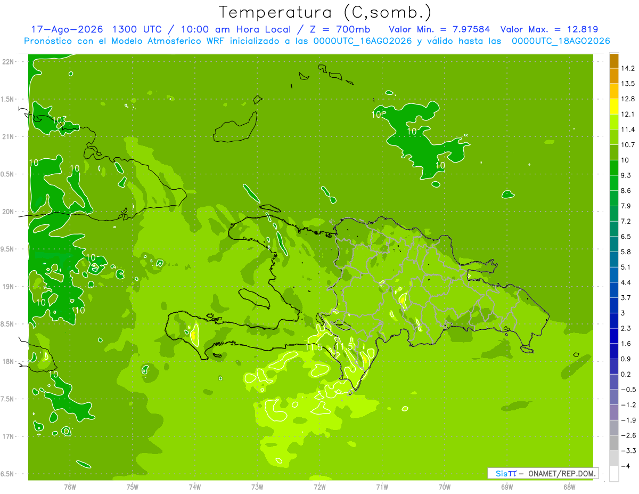639x494 pixels.
Task: Click the legend value "-3.3"
Action: pos(628,451)
